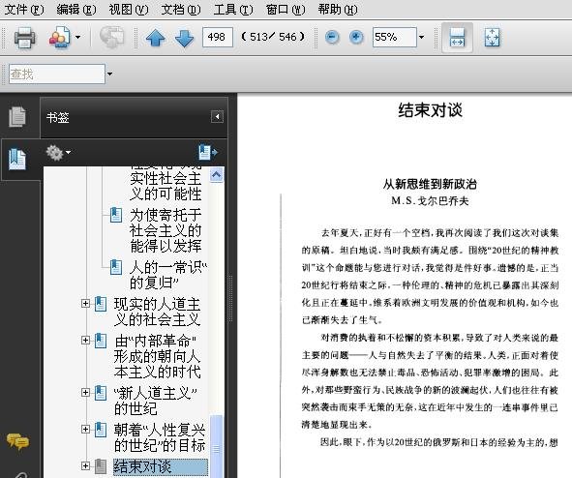Collapse the bookmarks panel arrow button
Viewport: 572px width, 478px height.
217,117
